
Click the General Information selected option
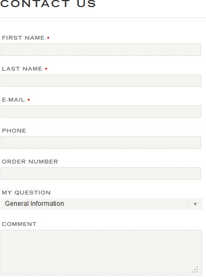[34, 204]
